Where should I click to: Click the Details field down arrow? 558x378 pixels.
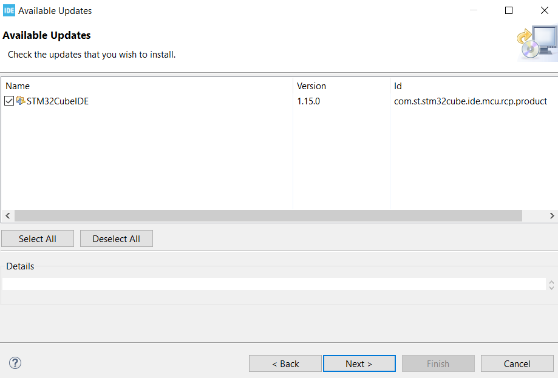click(551, 288)
